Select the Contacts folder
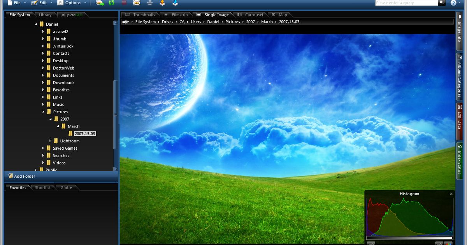 click(x=61, y=53)
